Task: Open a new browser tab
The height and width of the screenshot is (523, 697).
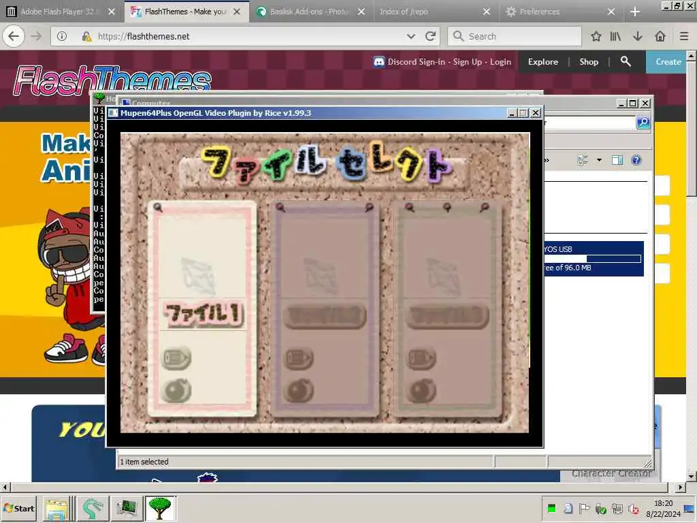Action: coord(635,12)
